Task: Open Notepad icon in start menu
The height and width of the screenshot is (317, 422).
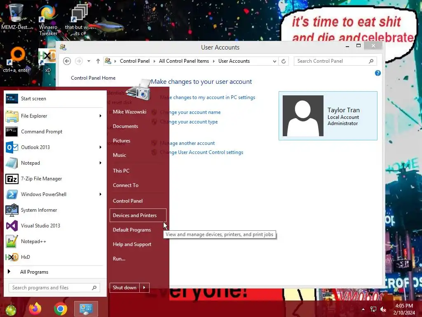Action: [12, 163]
